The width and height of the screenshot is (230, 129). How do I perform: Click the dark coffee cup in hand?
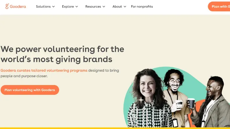[x=191, y=103]
